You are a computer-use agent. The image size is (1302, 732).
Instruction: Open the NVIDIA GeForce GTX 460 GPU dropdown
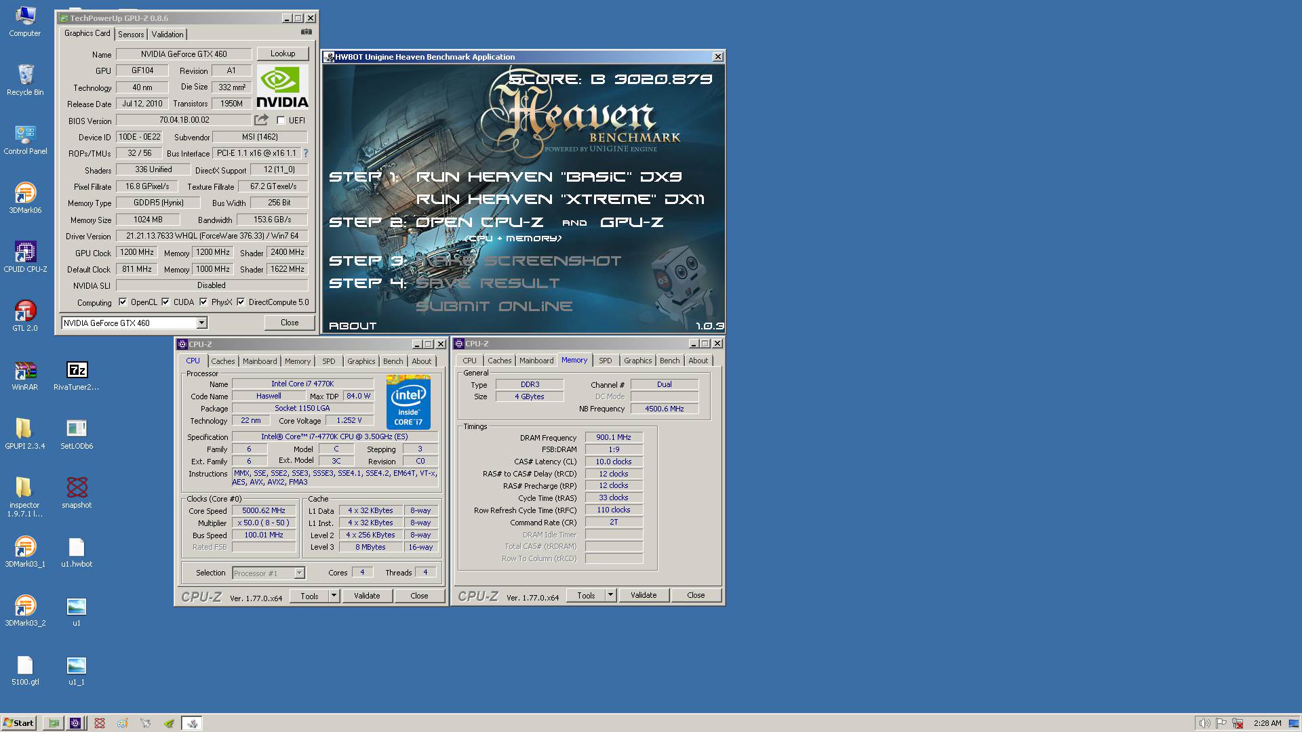click(x=134, y=323)
